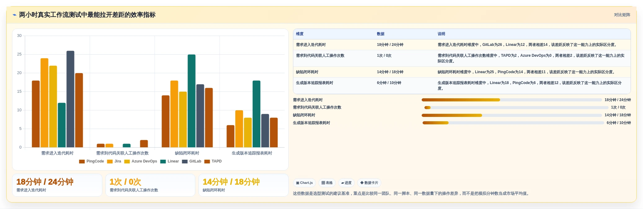Click progress bar for 需求进入迭代耗时
The height and width of the screenshot is (209, 643).
tap(512, 100)
